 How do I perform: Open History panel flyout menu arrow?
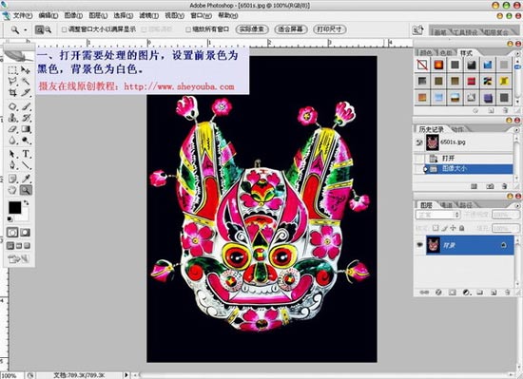point(517,129)
